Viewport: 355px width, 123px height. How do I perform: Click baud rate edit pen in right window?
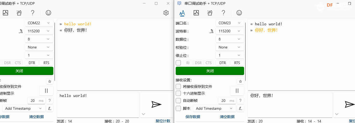212,31
